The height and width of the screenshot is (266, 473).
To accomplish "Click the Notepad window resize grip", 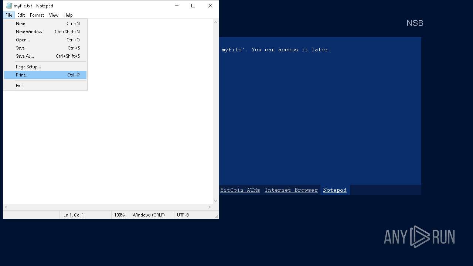I will coord(217,216).
